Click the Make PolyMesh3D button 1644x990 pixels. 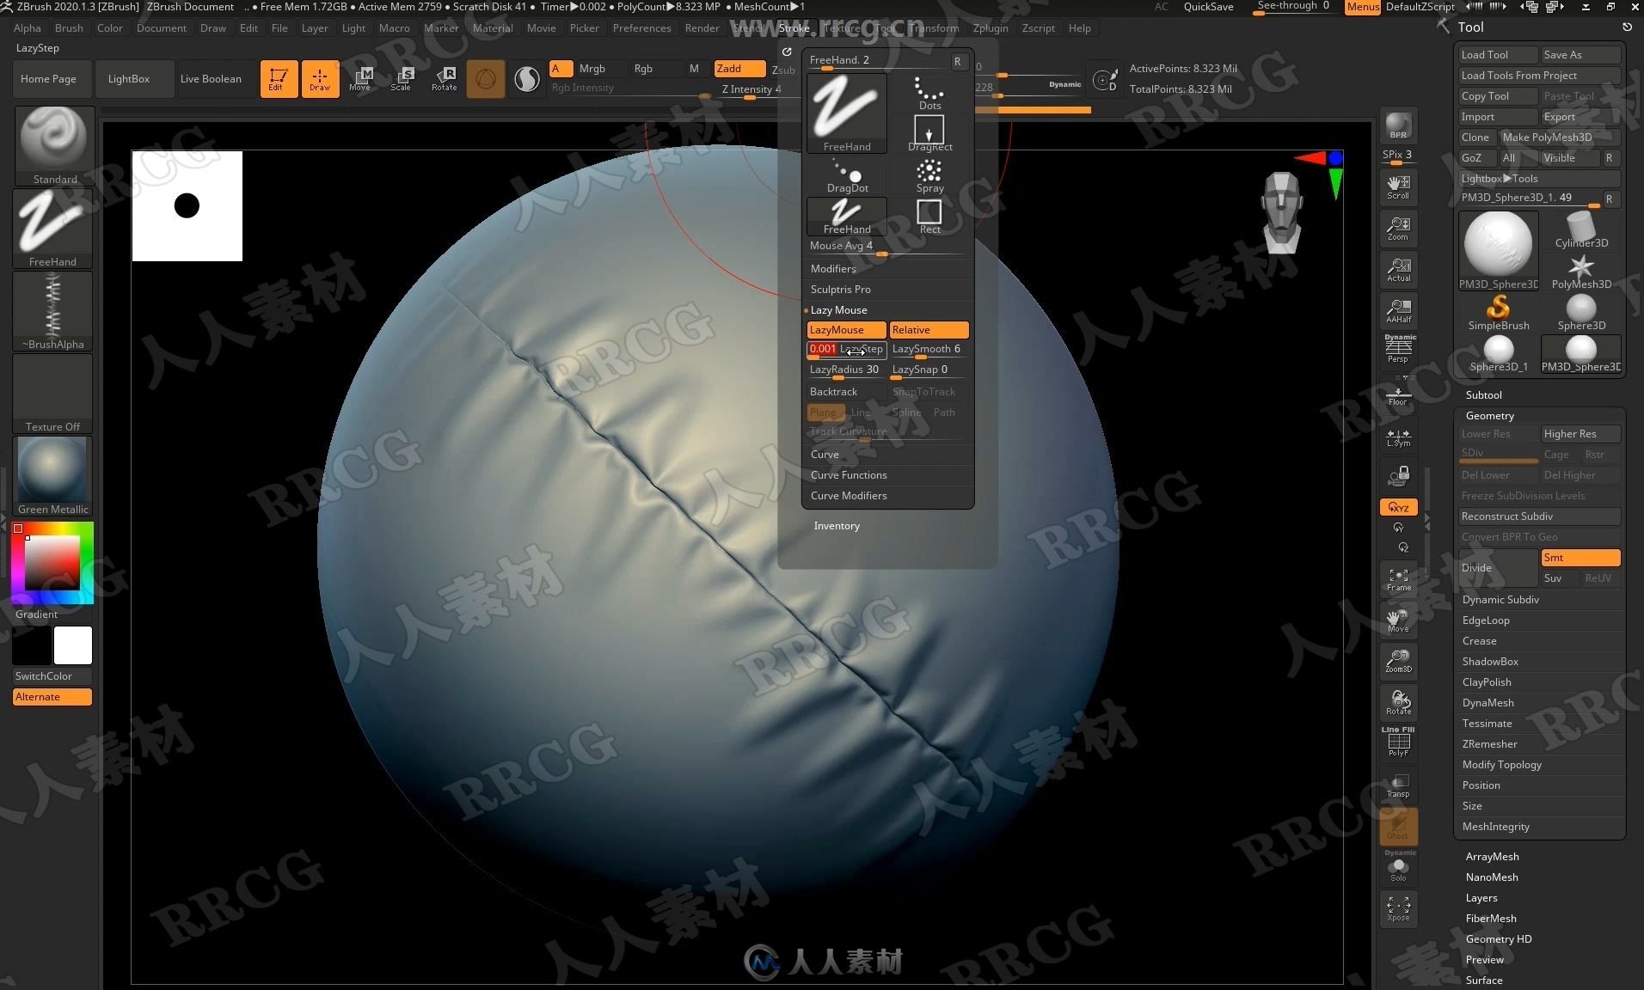(1560, 137)
